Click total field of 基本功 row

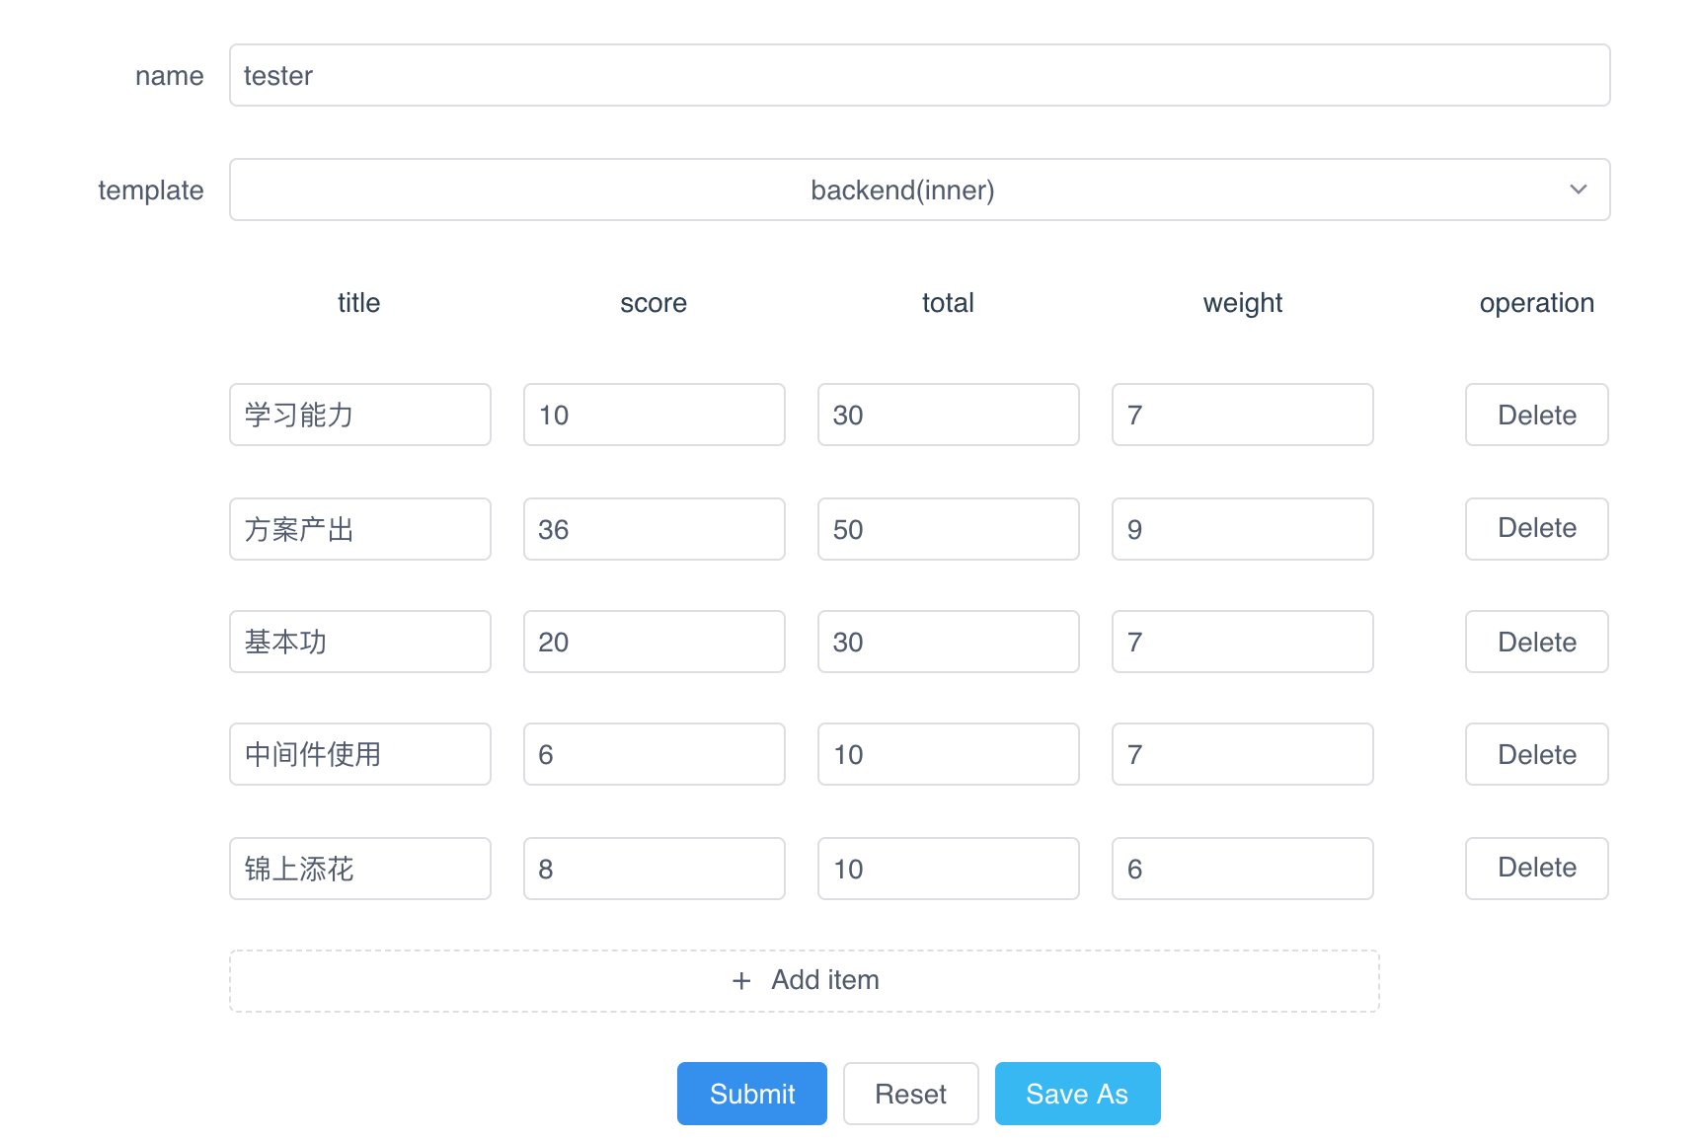click(x=949, y=642)
